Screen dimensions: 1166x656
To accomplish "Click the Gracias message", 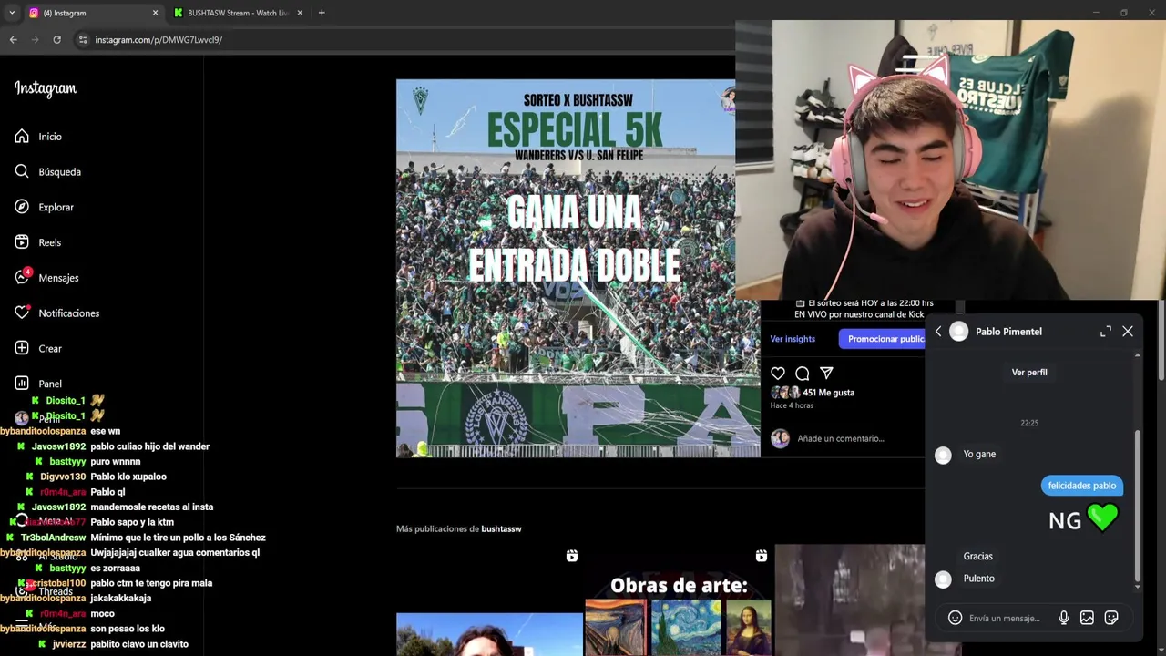I will pos(977,556).
